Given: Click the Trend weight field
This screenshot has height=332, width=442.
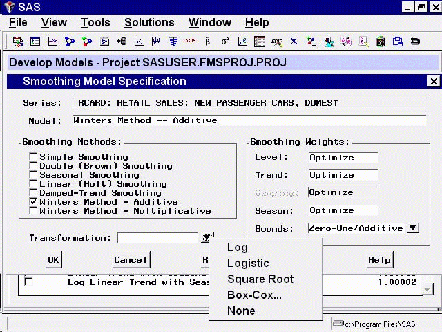Looking at the screenshot, I should tap(343, 175).
